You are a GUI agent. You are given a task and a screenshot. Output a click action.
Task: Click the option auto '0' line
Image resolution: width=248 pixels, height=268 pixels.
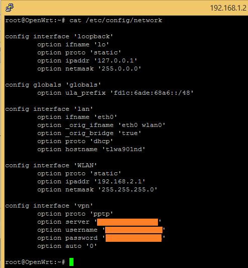point(67,246)
